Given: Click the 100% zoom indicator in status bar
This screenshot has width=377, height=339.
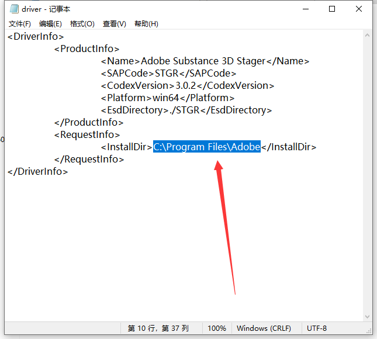Looking at the screenshot, I should [217, 328].
